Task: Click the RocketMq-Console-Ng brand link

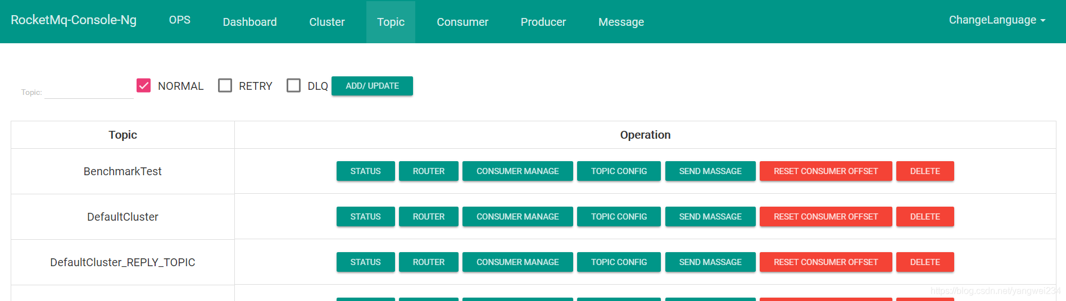Action: point(74,20)
